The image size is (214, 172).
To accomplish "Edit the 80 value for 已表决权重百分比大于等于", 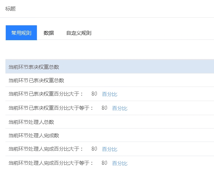I will (104, 108).
